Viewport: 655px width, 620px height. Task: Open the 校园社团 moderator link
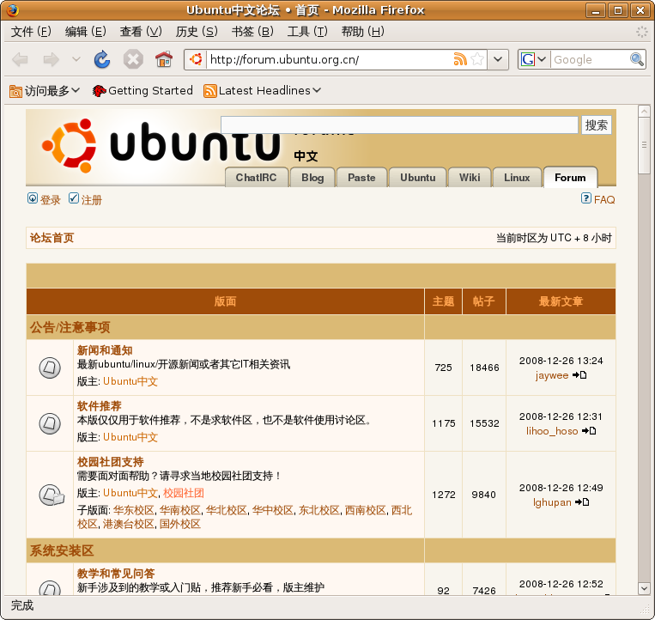[184, 493]
